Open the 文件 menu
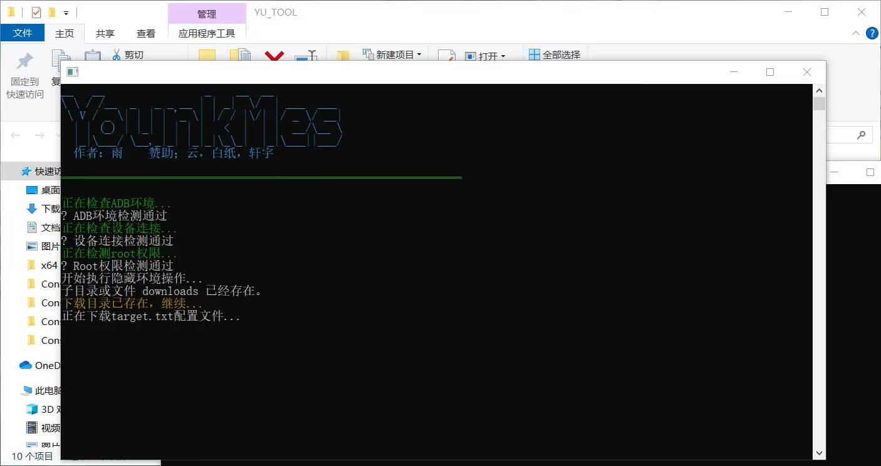Viewport: 881px width, 466px height. 23,33
